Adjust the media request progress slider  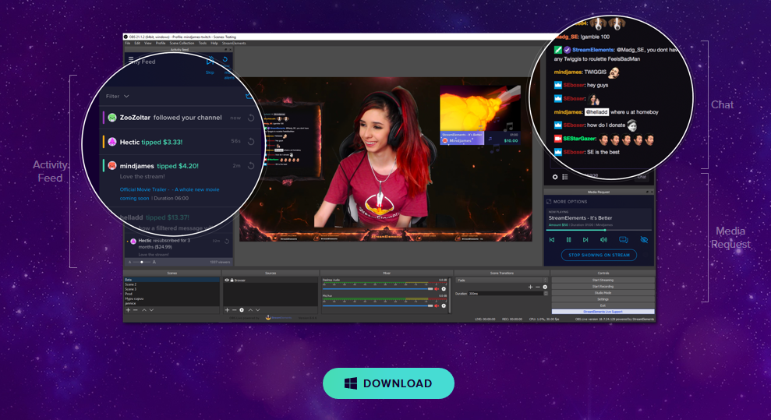pos(599,230)
